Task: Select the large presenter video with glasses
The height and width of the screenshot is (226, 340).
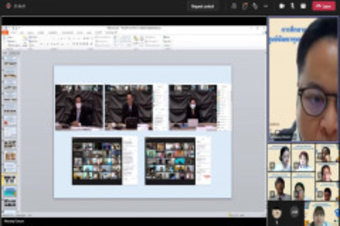Action: (303, 79)
